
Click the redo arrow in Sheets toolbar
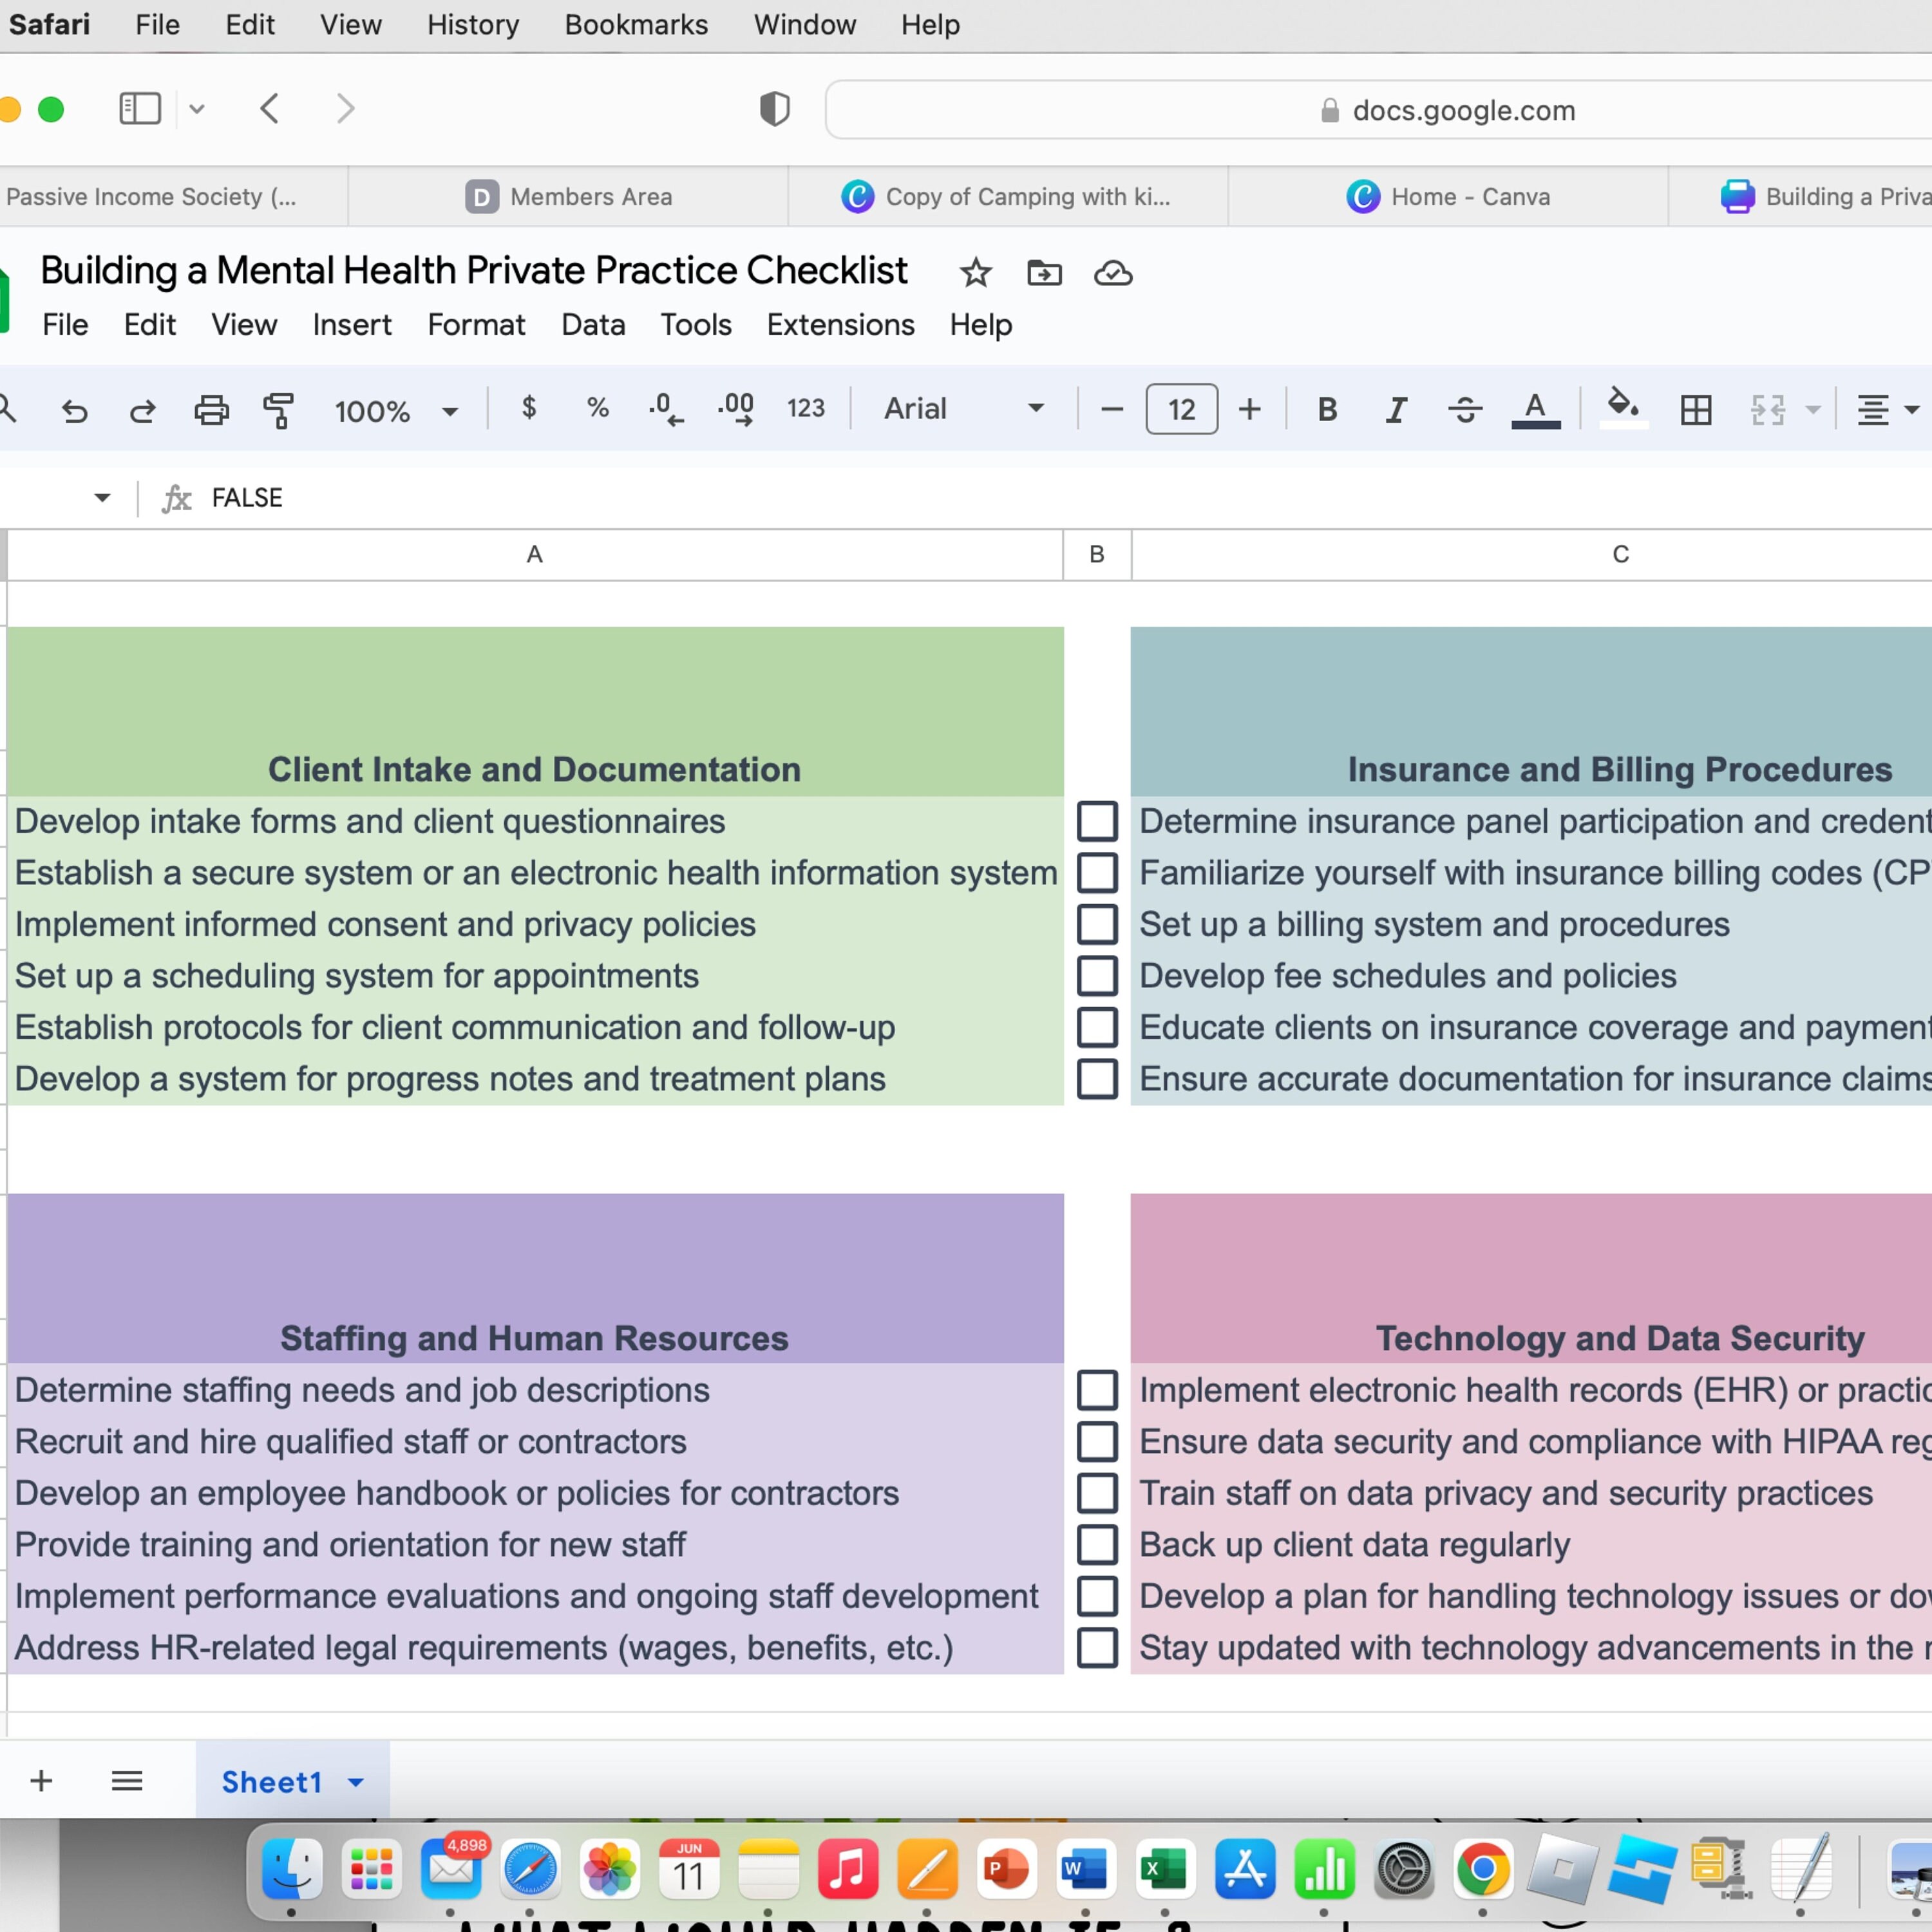(x=142, y=410)
